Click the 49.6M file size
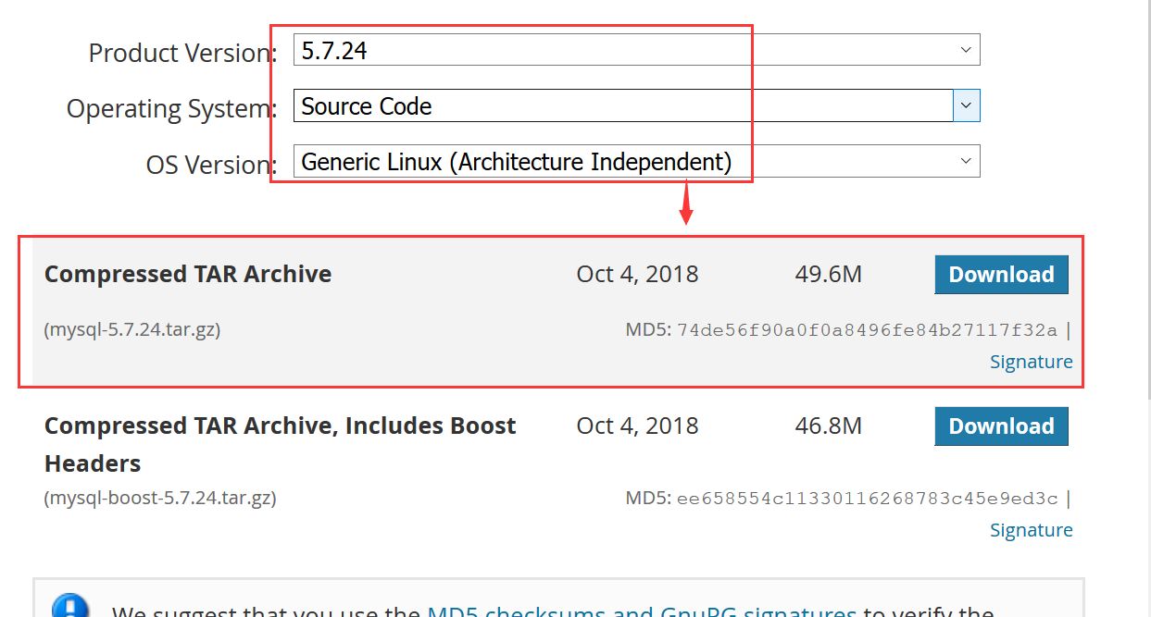 click(828, 275)
